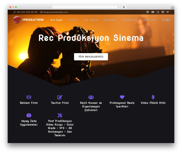The width and height of the screenshot is (182, 154).
Task: Click the phone icon in top bar
Action: click(14, 12)
